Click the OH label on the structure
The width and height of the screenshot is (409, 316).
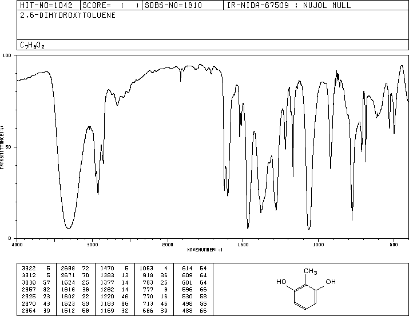(x=331, y=282)
